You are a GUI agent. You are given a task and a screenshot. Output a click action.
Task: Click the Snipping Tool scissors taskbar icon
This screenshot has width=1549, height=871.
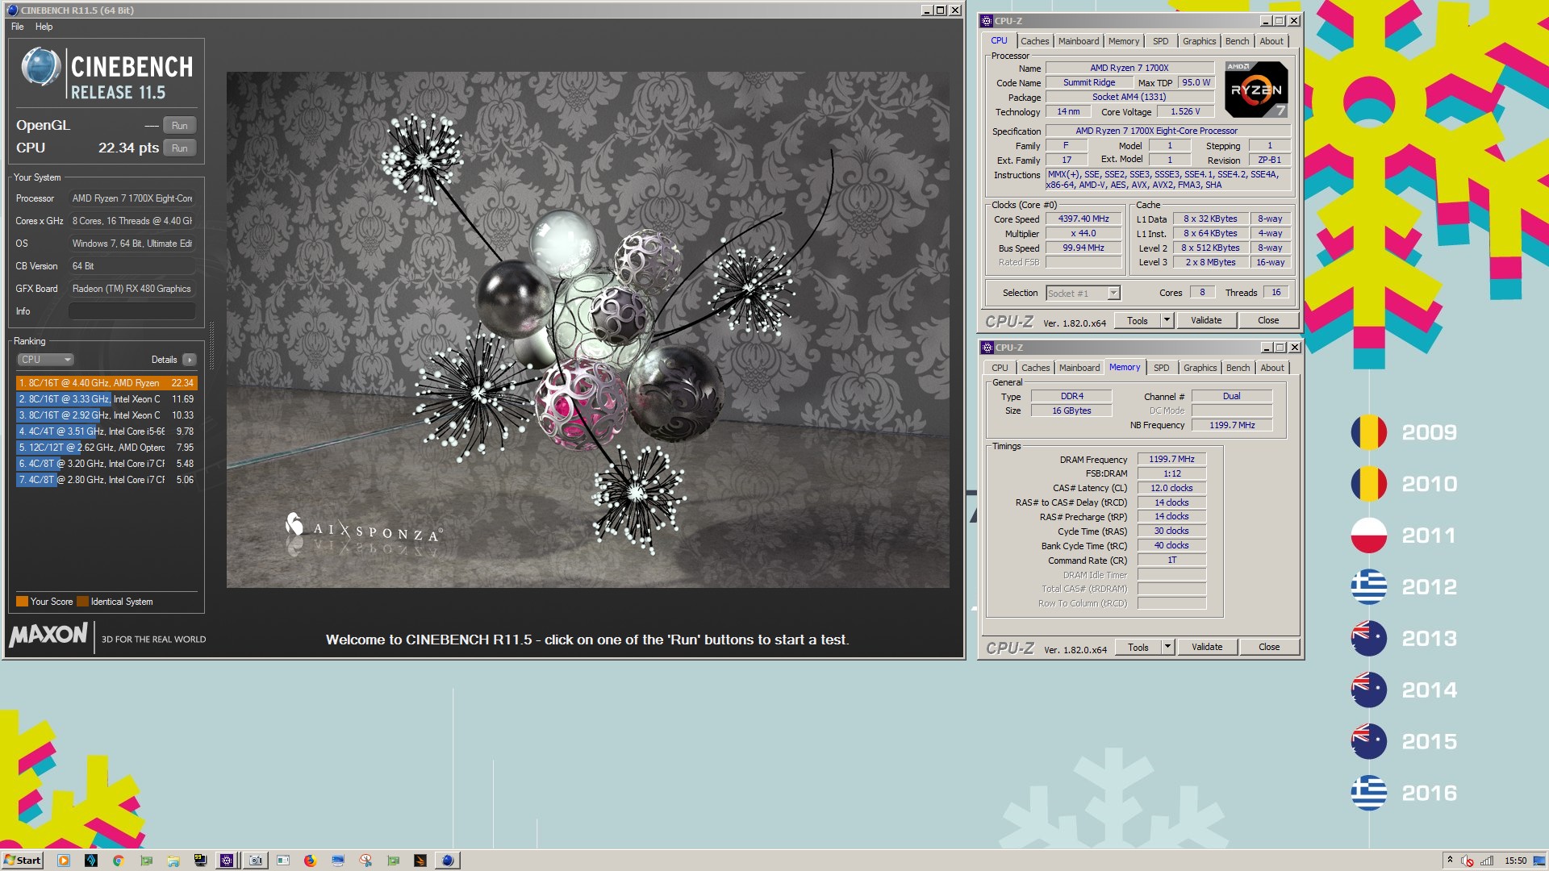(365, 861)
